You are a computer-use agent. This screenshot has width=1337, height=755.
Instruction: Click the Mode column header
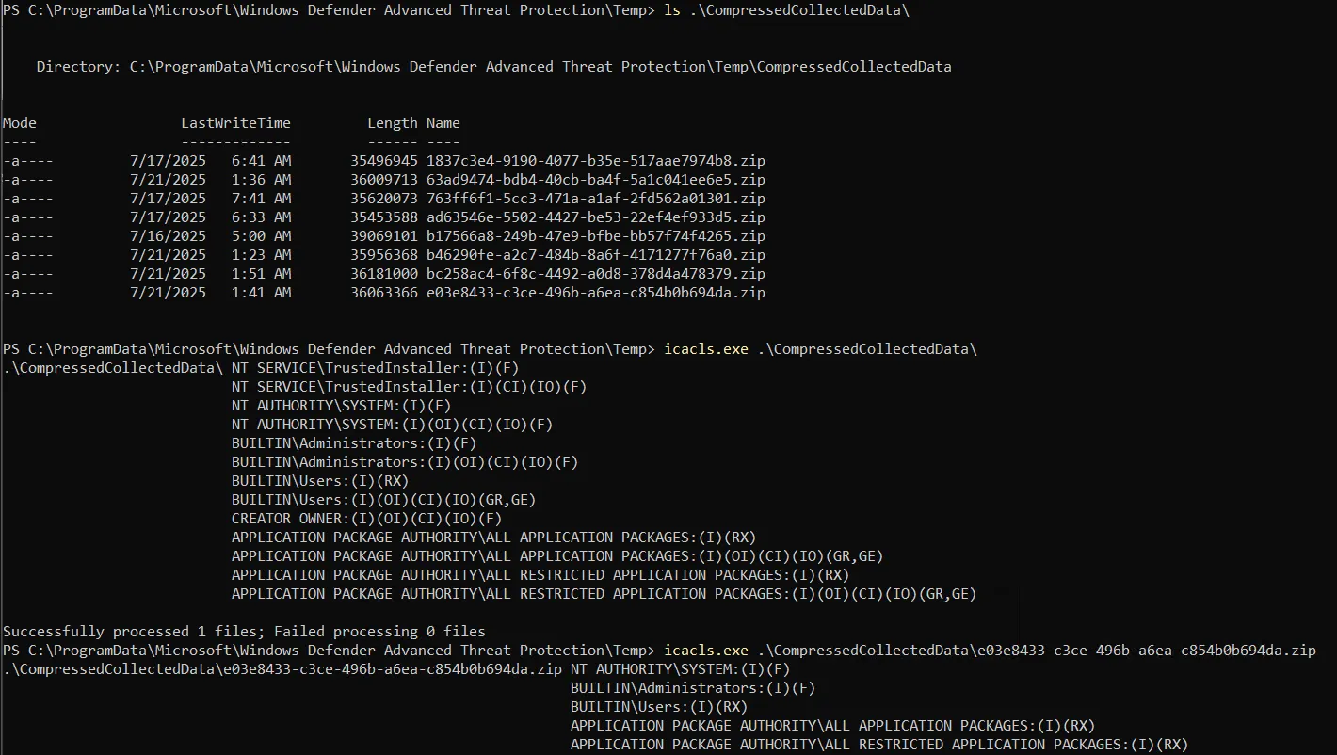coord(20,123)
